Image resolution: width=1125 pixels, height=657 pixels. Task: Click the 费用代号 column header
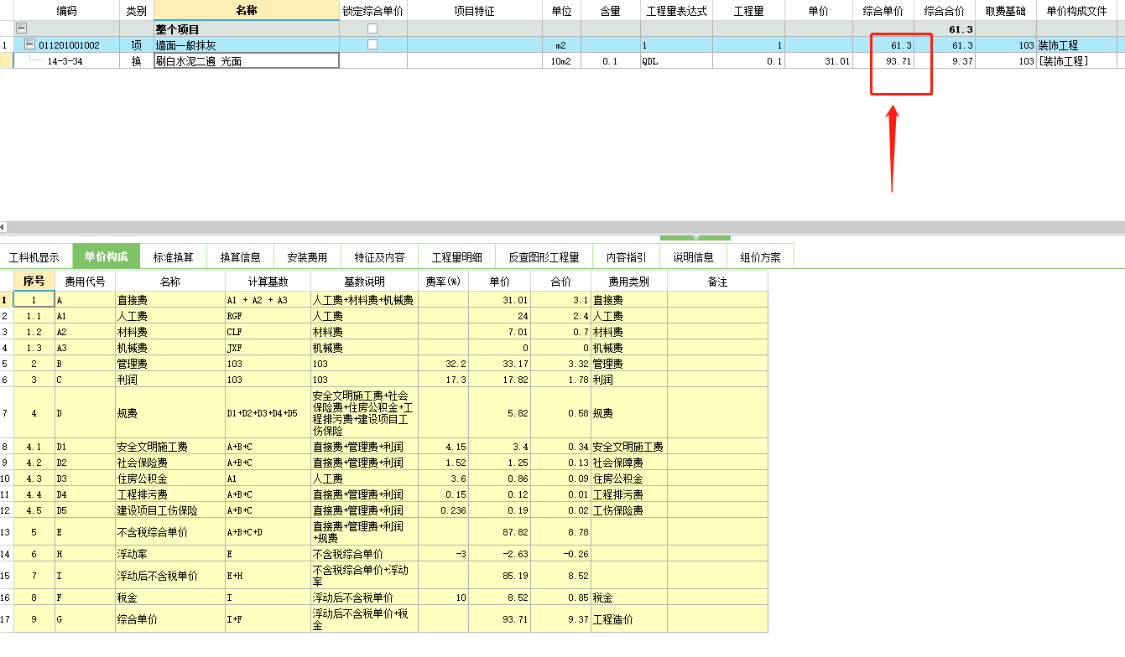85,282
